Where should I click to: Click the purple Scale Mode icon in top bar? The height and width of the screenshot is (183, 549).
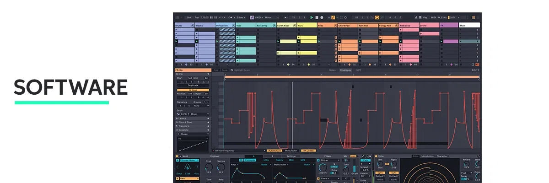[x=252, y=17]
